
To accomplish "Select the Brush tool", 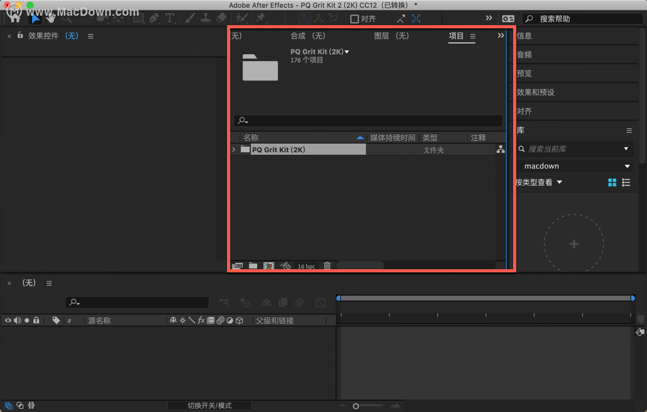I will pos(190,18).
